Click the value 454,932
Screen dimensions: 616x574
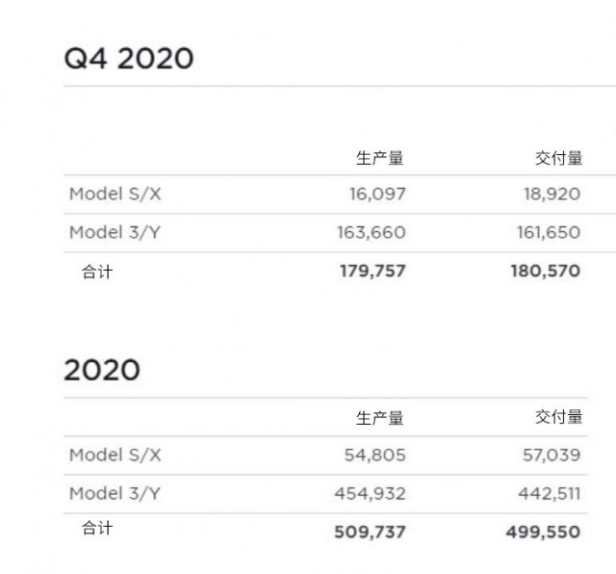[x=370, y=494]
